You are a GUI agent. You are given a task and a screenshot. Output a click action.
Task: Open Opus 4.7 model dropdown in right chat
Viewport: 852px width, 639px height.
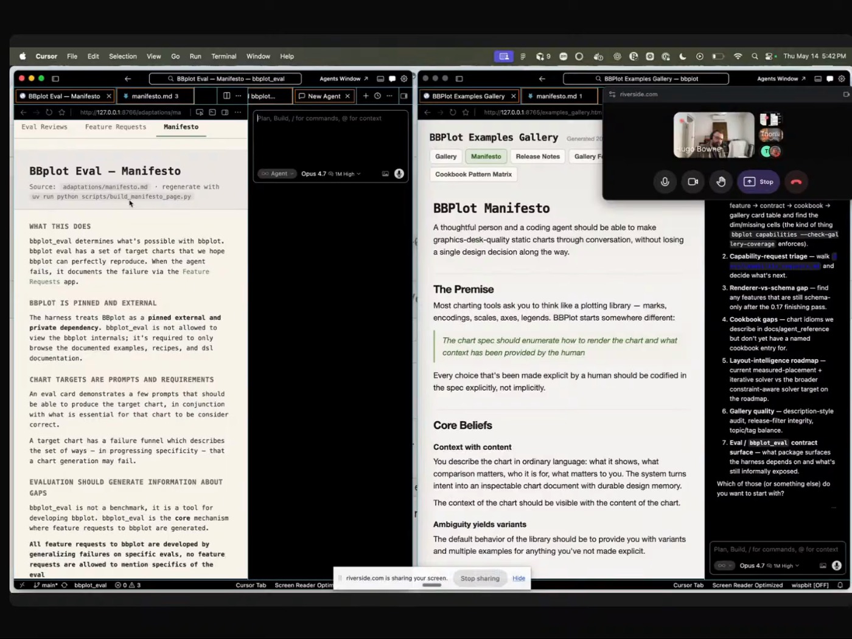(x=769, y=565)
